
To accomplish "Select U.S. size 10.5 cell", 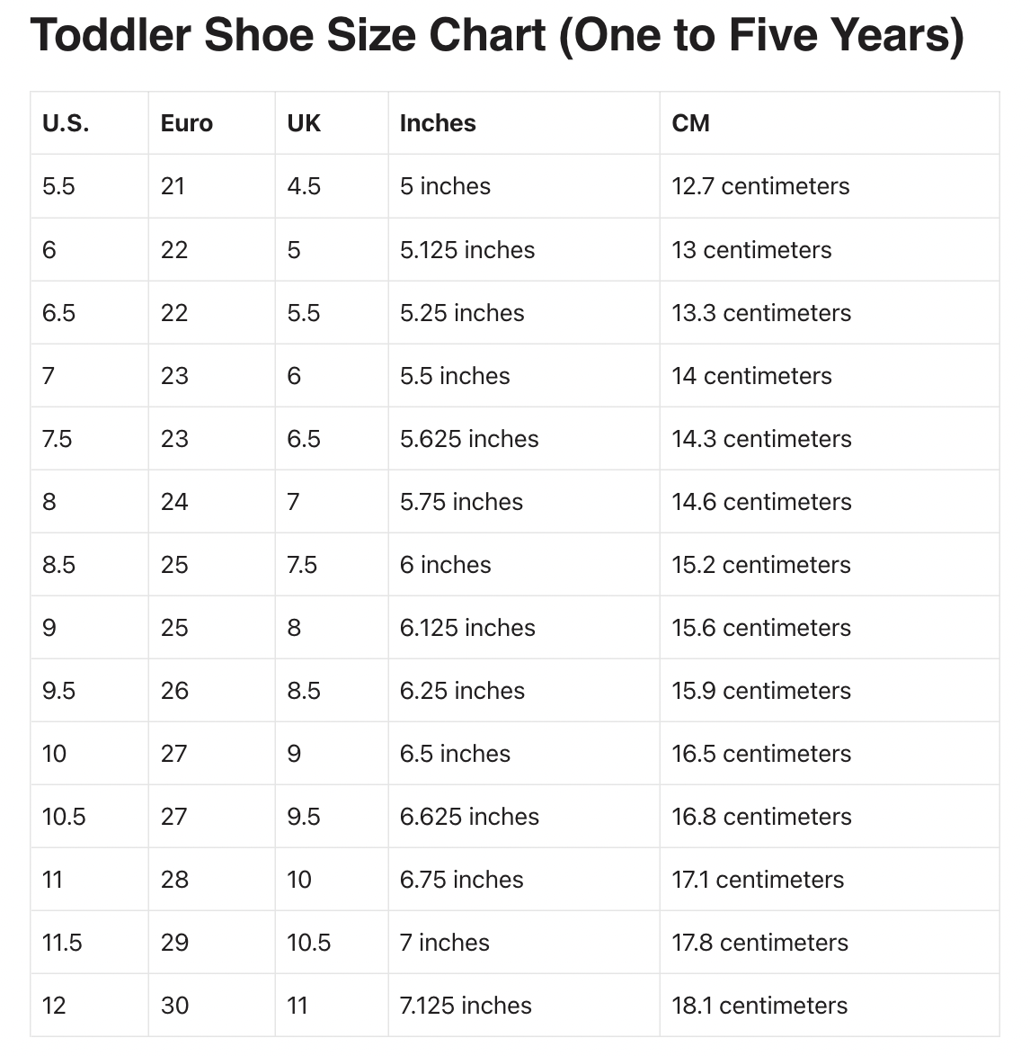I will click(x=90, y=816).
